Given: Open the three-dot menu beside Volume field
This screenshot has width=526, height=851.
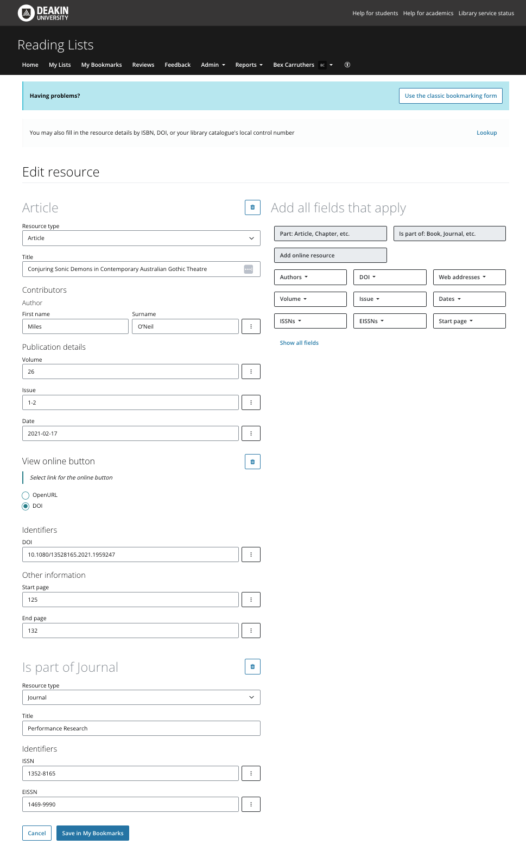Looking at the screenshot, I should (251, 371).
